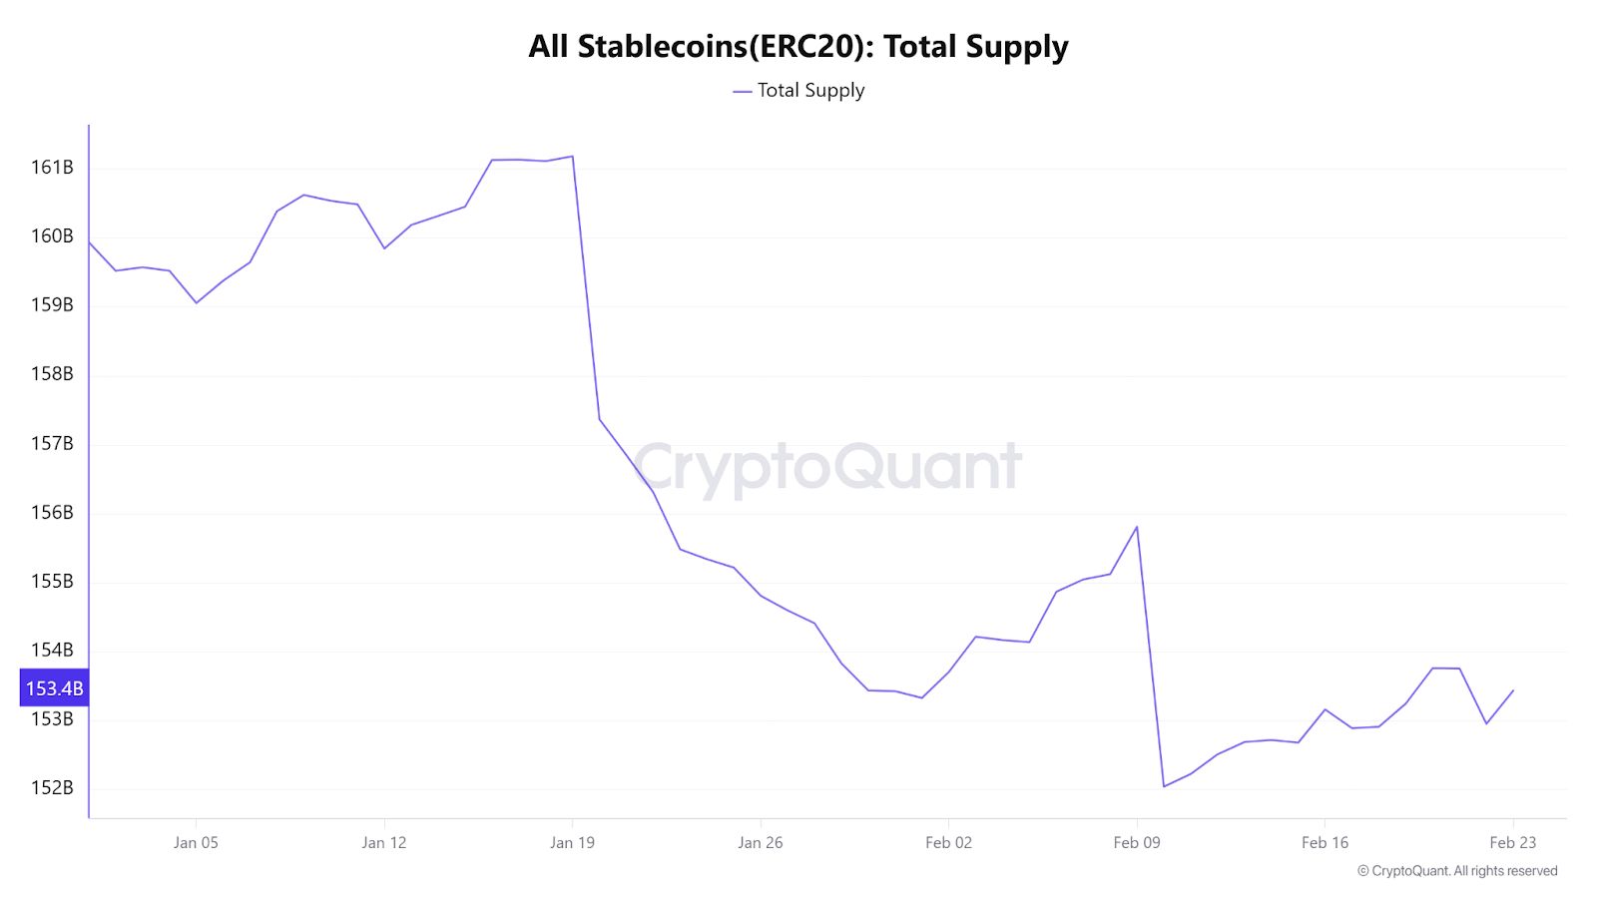Toggle the Total Supply legend entry

(x=809, y=91)
